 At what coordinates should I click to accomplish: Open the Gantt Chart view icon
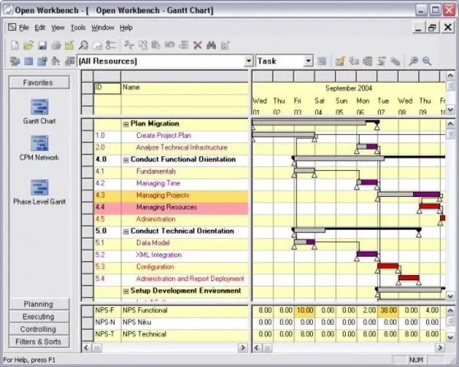tap(39, 107)
